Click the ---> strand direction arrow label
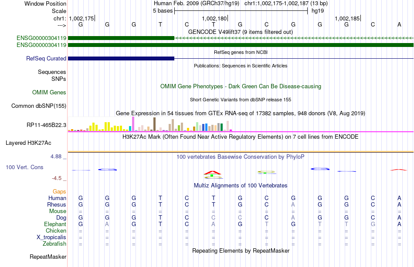This screenshot has width=414, height=267. (x=61, y=25)
